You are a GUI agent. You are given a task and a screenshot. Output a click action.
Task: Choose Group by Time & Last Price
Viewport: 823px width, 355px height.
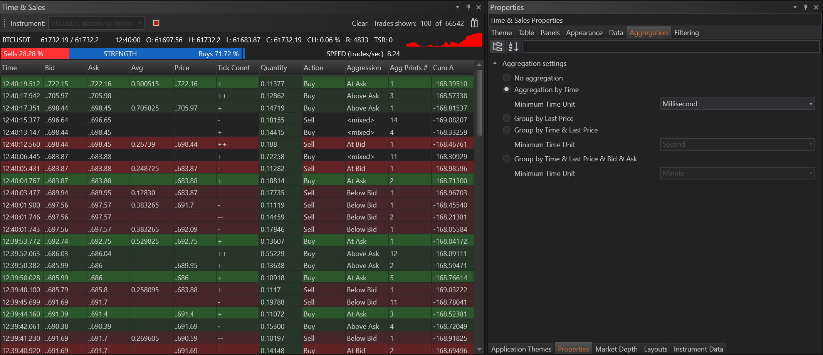coord(507,130)
